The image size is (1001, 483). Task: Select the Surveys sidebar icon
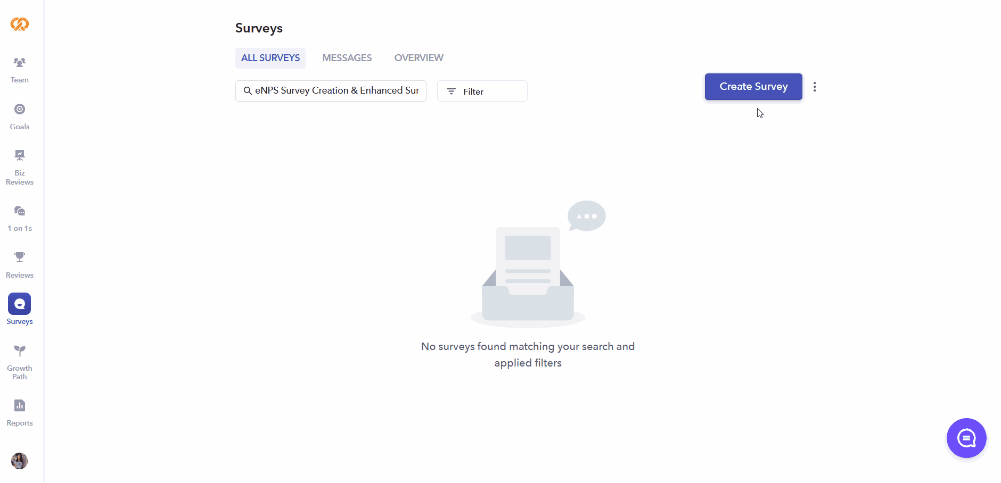click(x=20, y=304)
